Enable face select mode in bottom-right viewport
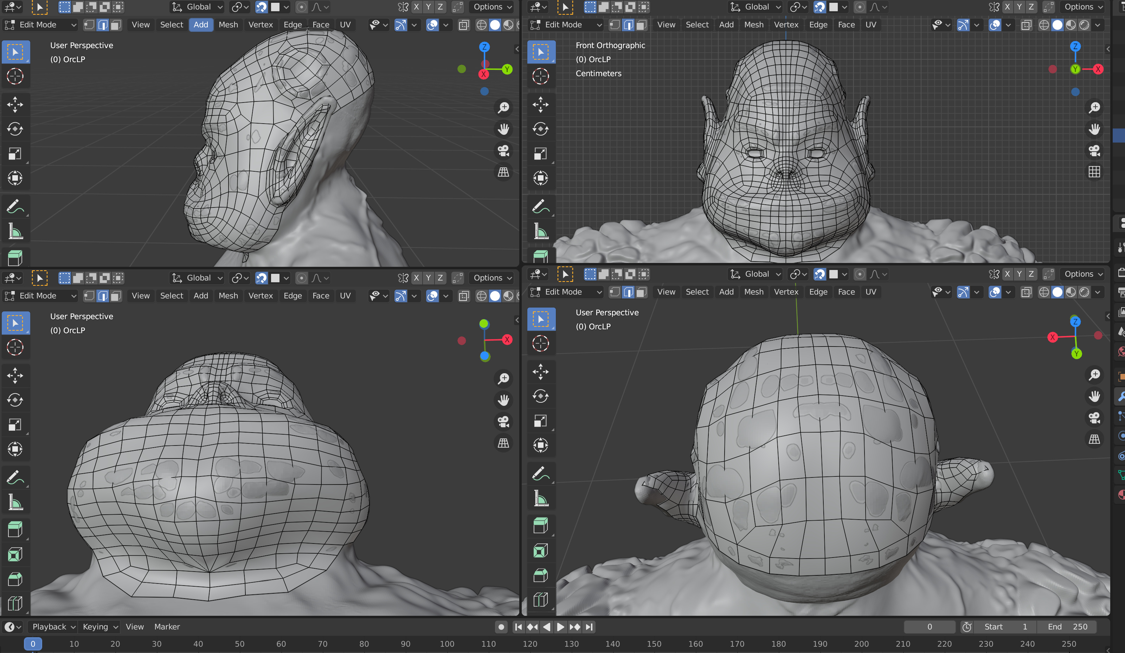Screen dimensions: 1125x653 [642, 292]
